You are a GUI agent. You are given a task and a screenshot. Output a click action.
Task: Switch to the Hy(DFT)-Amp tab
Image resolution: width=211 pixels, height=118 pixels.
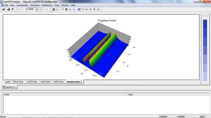click(x=45, y=82)
